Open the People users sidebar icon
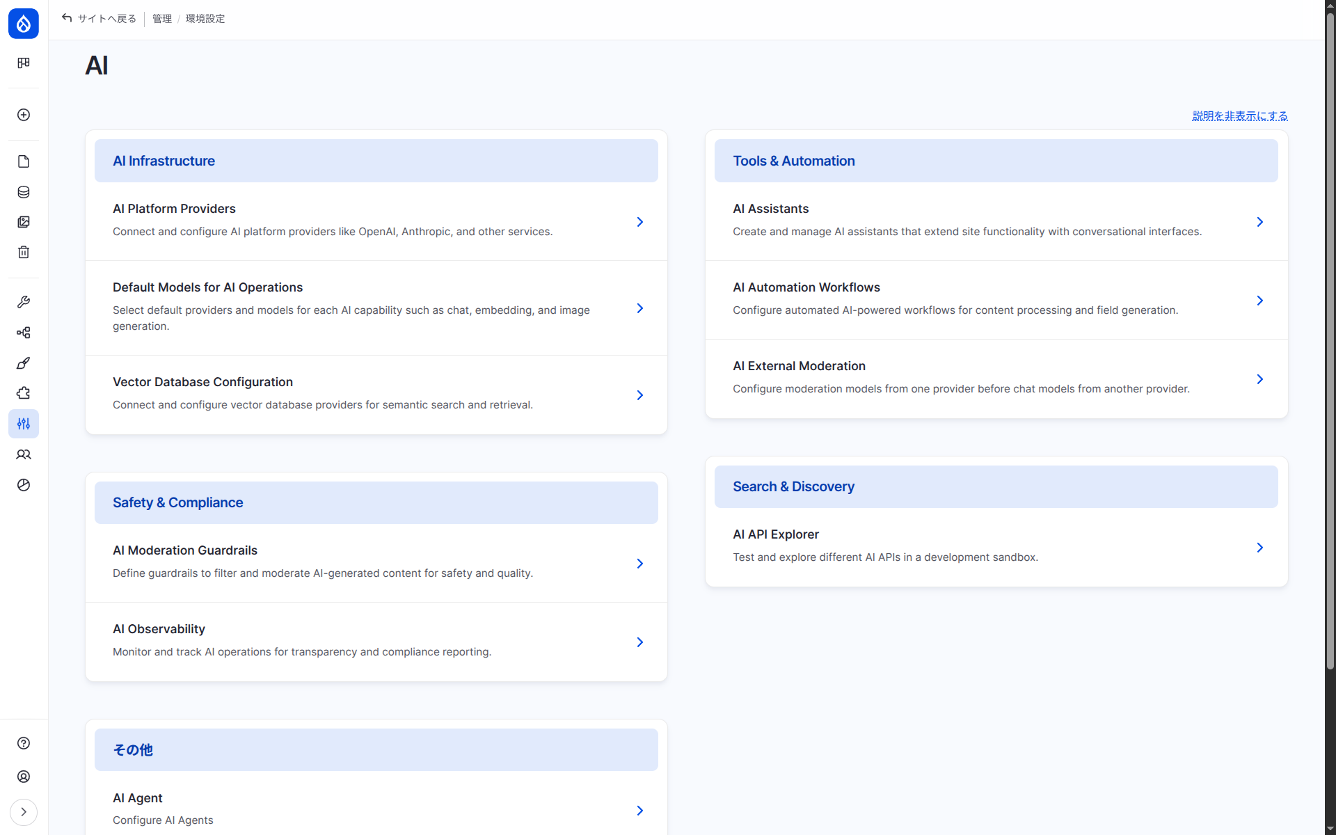The height and width of the screenshot is (835, 1336). [24, 454]
